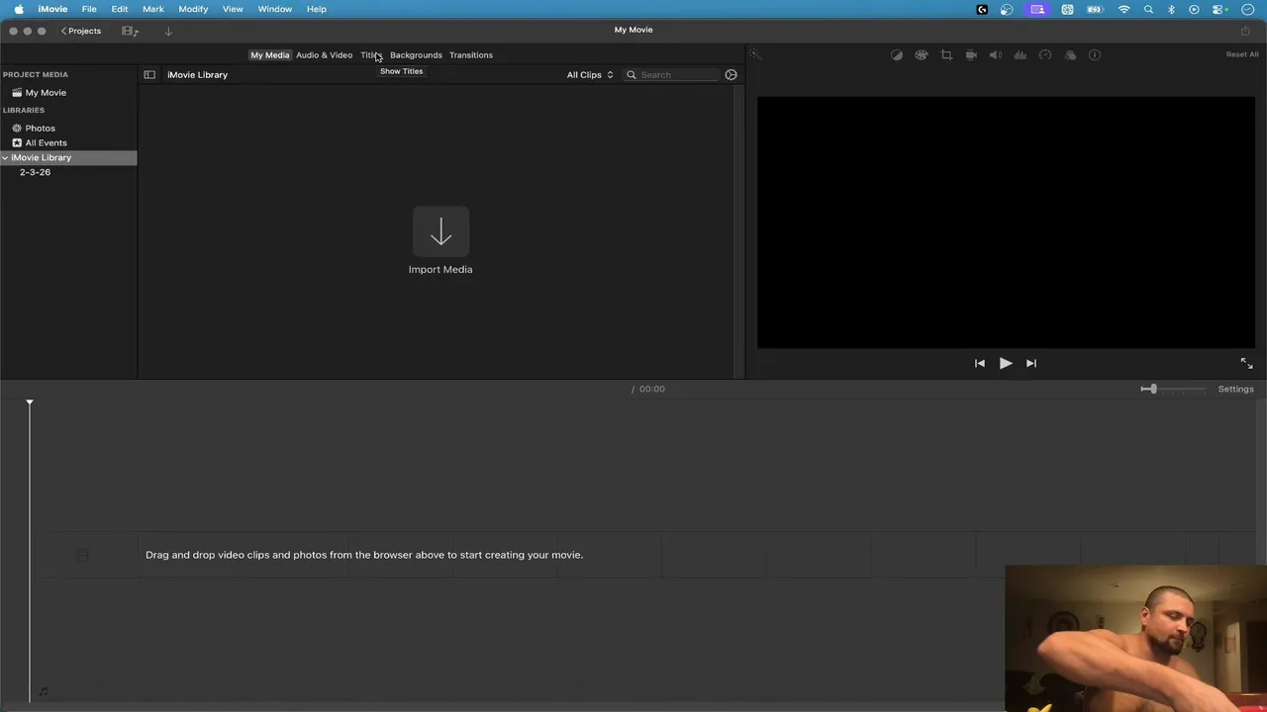Image resolution: width=1267 pixels, height=712 pixels.
Task: Collapse the iMovie Library disclosure arrow
Action: (5, 158)
